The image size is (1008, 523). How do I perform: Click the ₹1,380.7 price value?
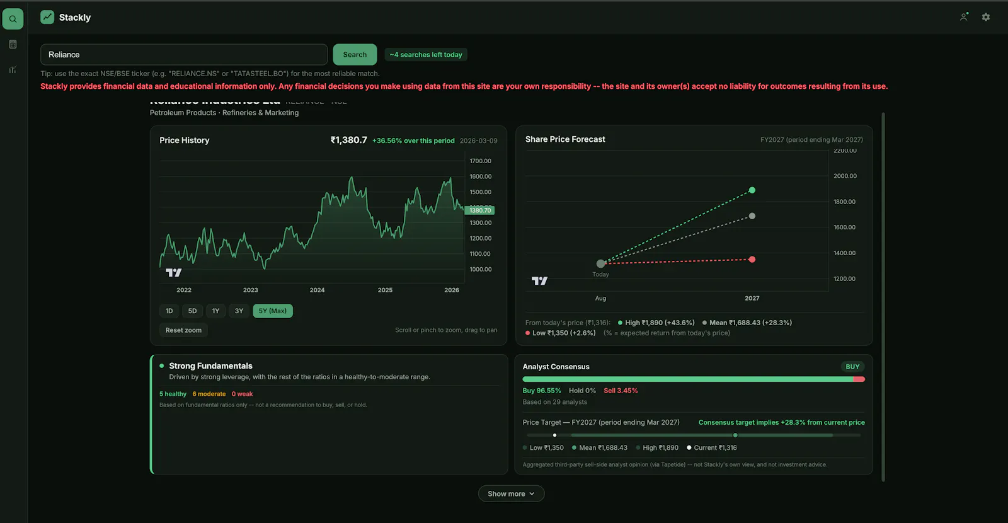(348, 140)
